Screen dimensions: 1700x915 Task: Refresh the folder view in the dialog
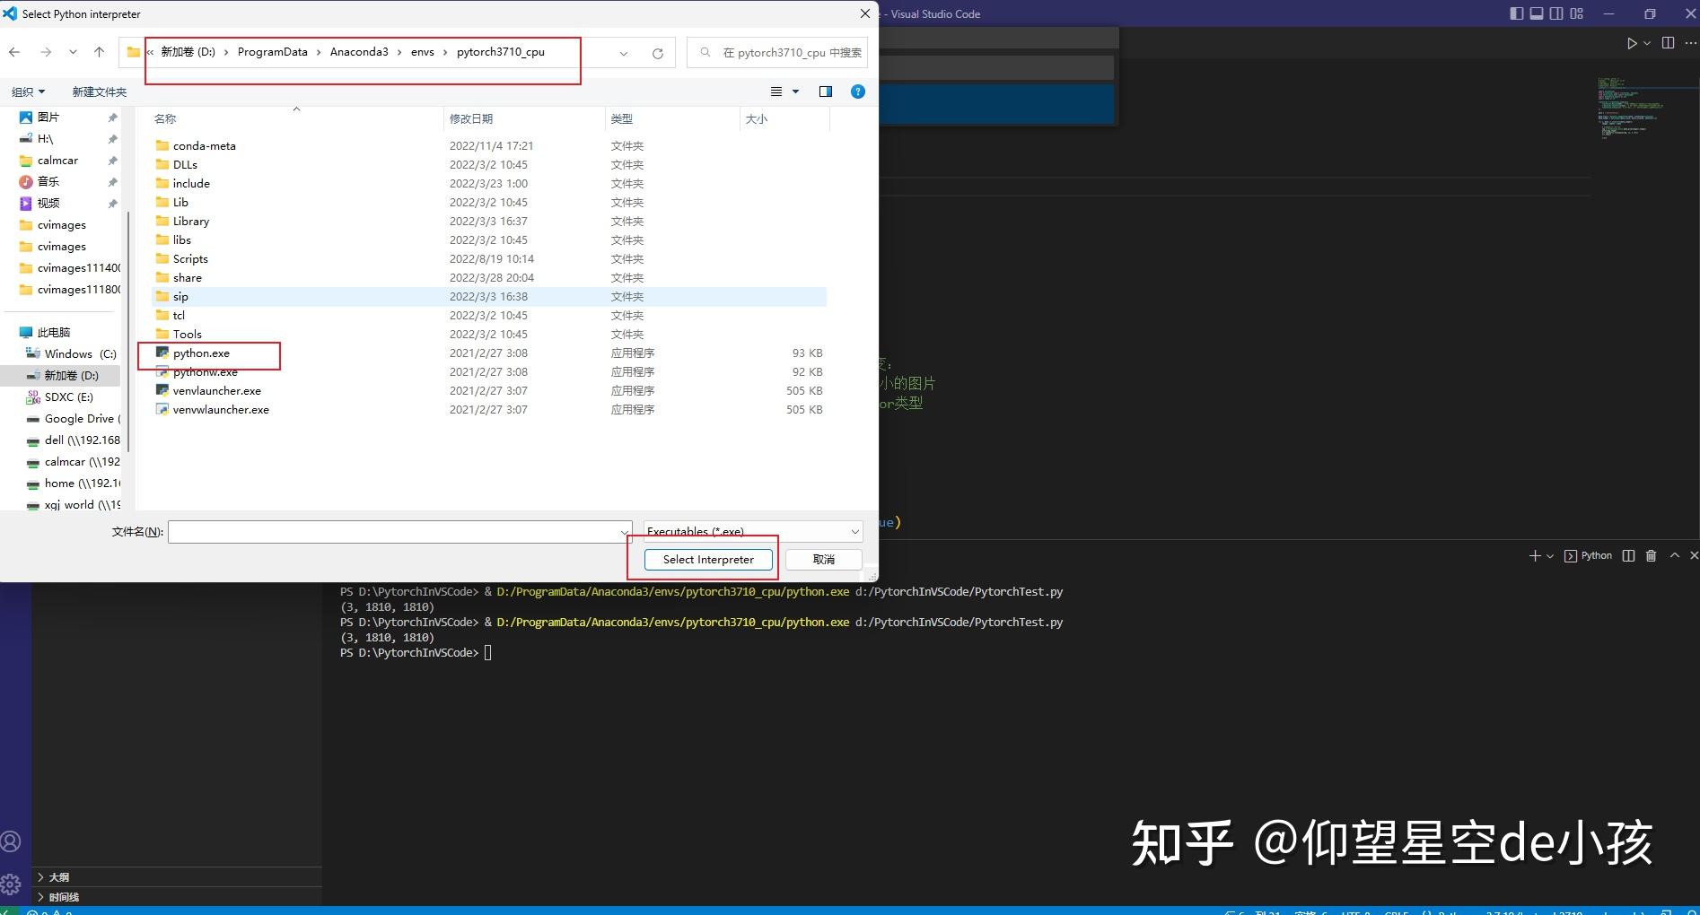(x=659, y=52)
